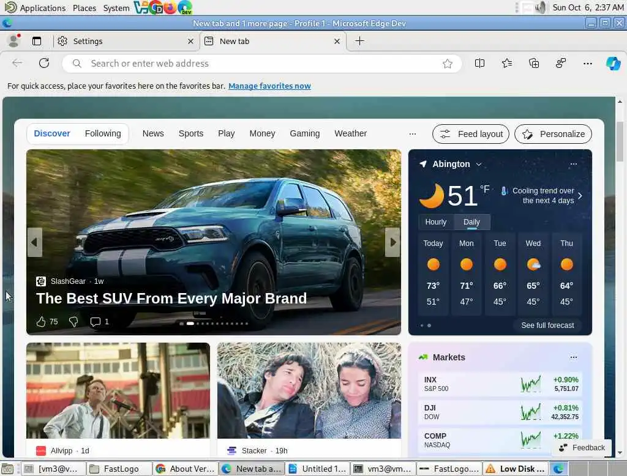This screenshot has height=476, width=627.
Task: Open The Best SUV From Every Major Brand
Action: point(171,298)
